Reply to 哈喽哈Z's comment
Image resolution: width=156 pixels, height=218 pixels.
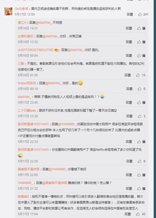click(x=127, y=214)
